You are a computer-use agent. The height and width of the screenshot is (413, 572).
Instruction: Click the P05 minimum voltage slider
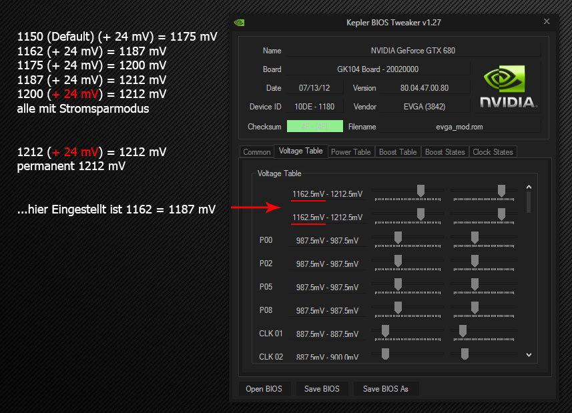(398, 284)
